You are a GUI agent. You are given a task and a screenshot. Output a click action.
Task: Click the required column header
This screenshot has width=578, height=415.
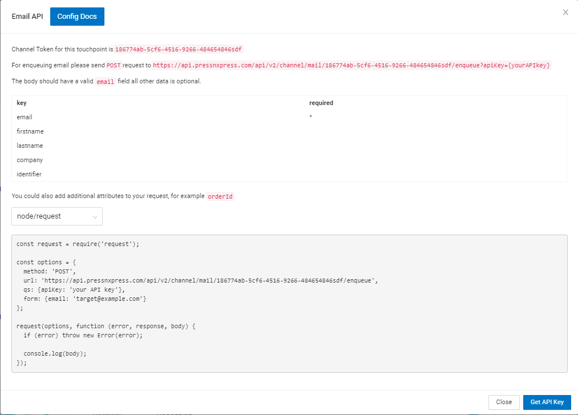321,103
